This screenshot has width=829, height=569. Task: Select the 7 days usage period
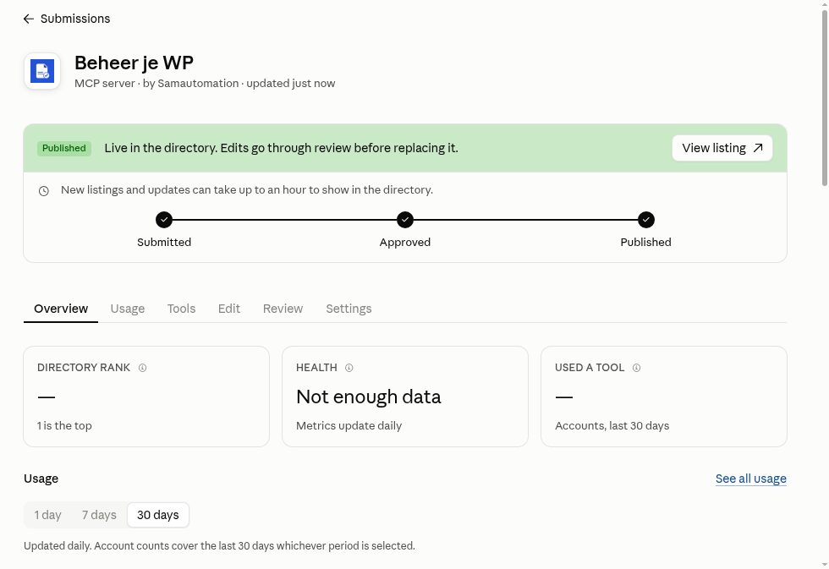99,515
